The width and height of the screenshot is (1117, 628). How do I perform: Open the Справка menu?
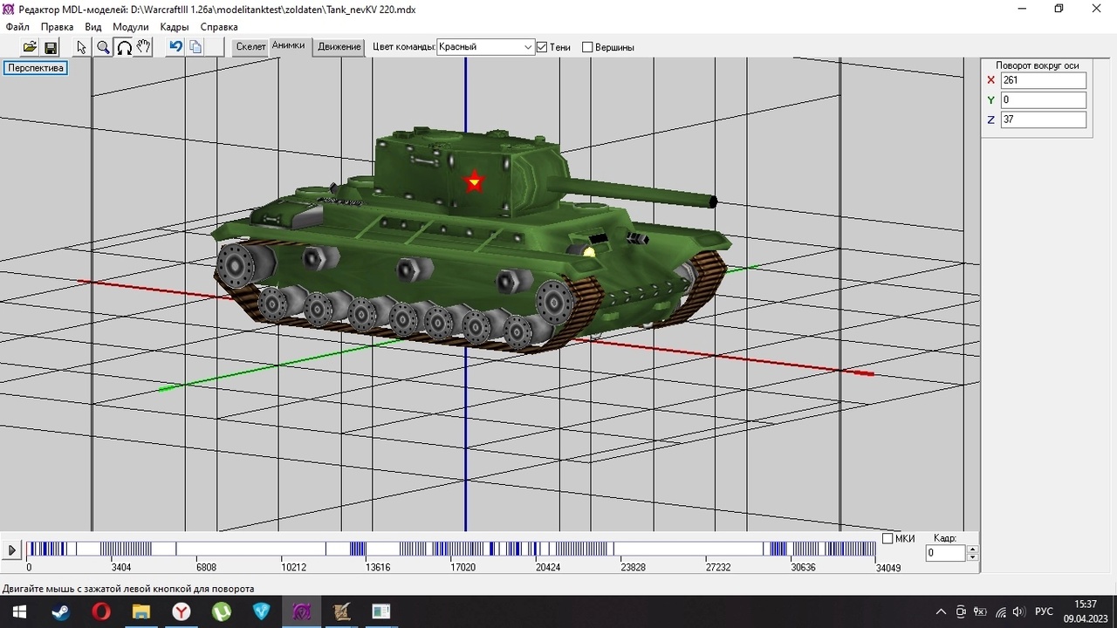pyautogui.click(x=219, y=27)
